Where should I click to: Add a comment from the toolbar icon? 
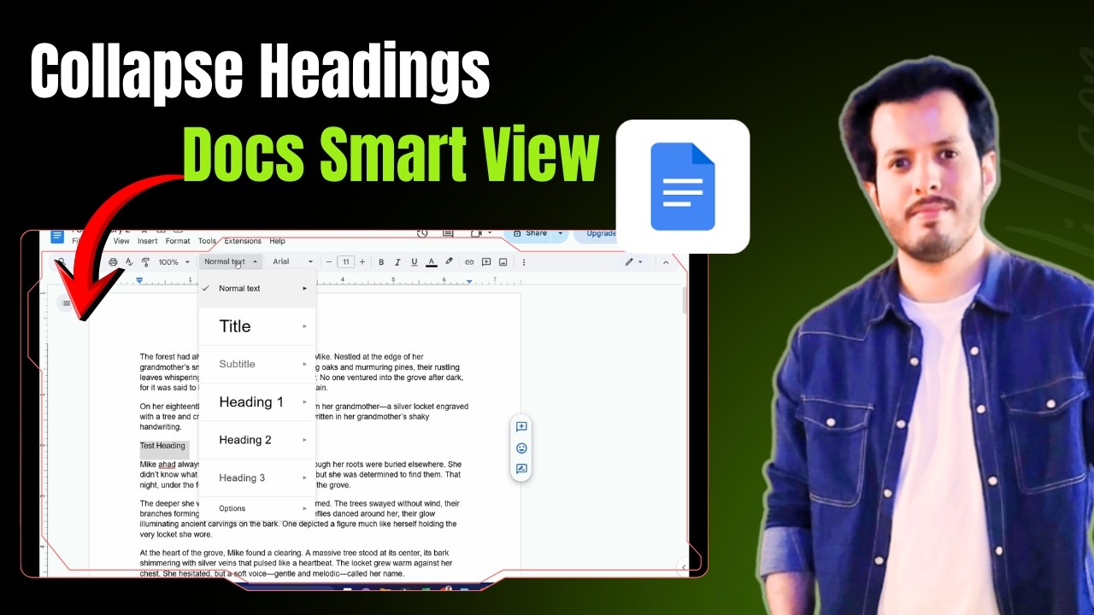(486, 262)
